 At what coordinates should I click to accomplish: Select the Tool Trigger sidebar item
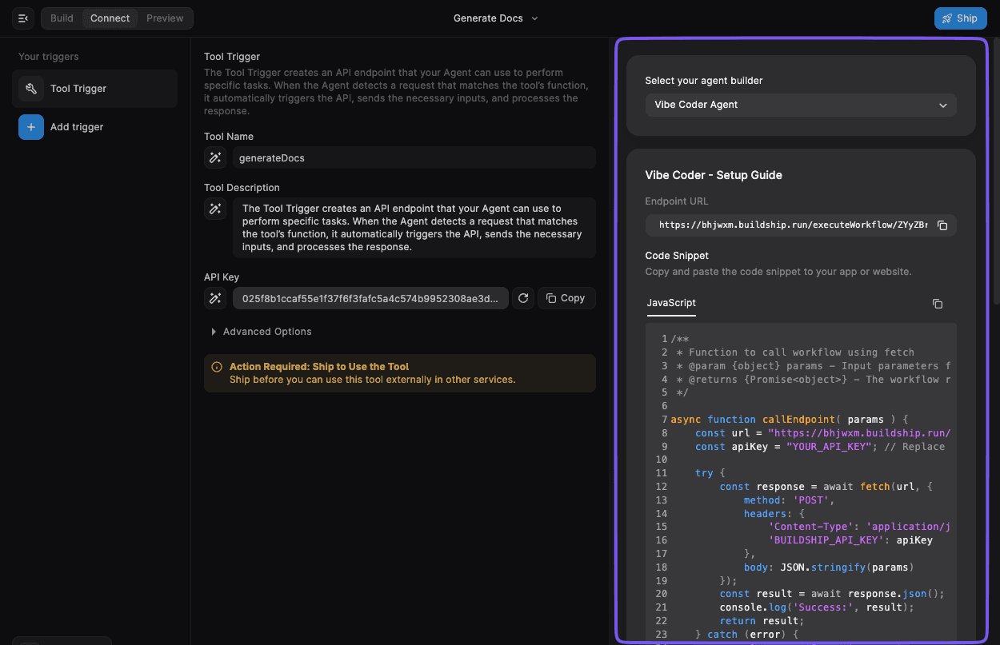94,89
